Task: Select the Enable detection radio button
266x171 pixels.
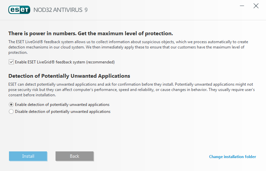Action: point(11,105)
